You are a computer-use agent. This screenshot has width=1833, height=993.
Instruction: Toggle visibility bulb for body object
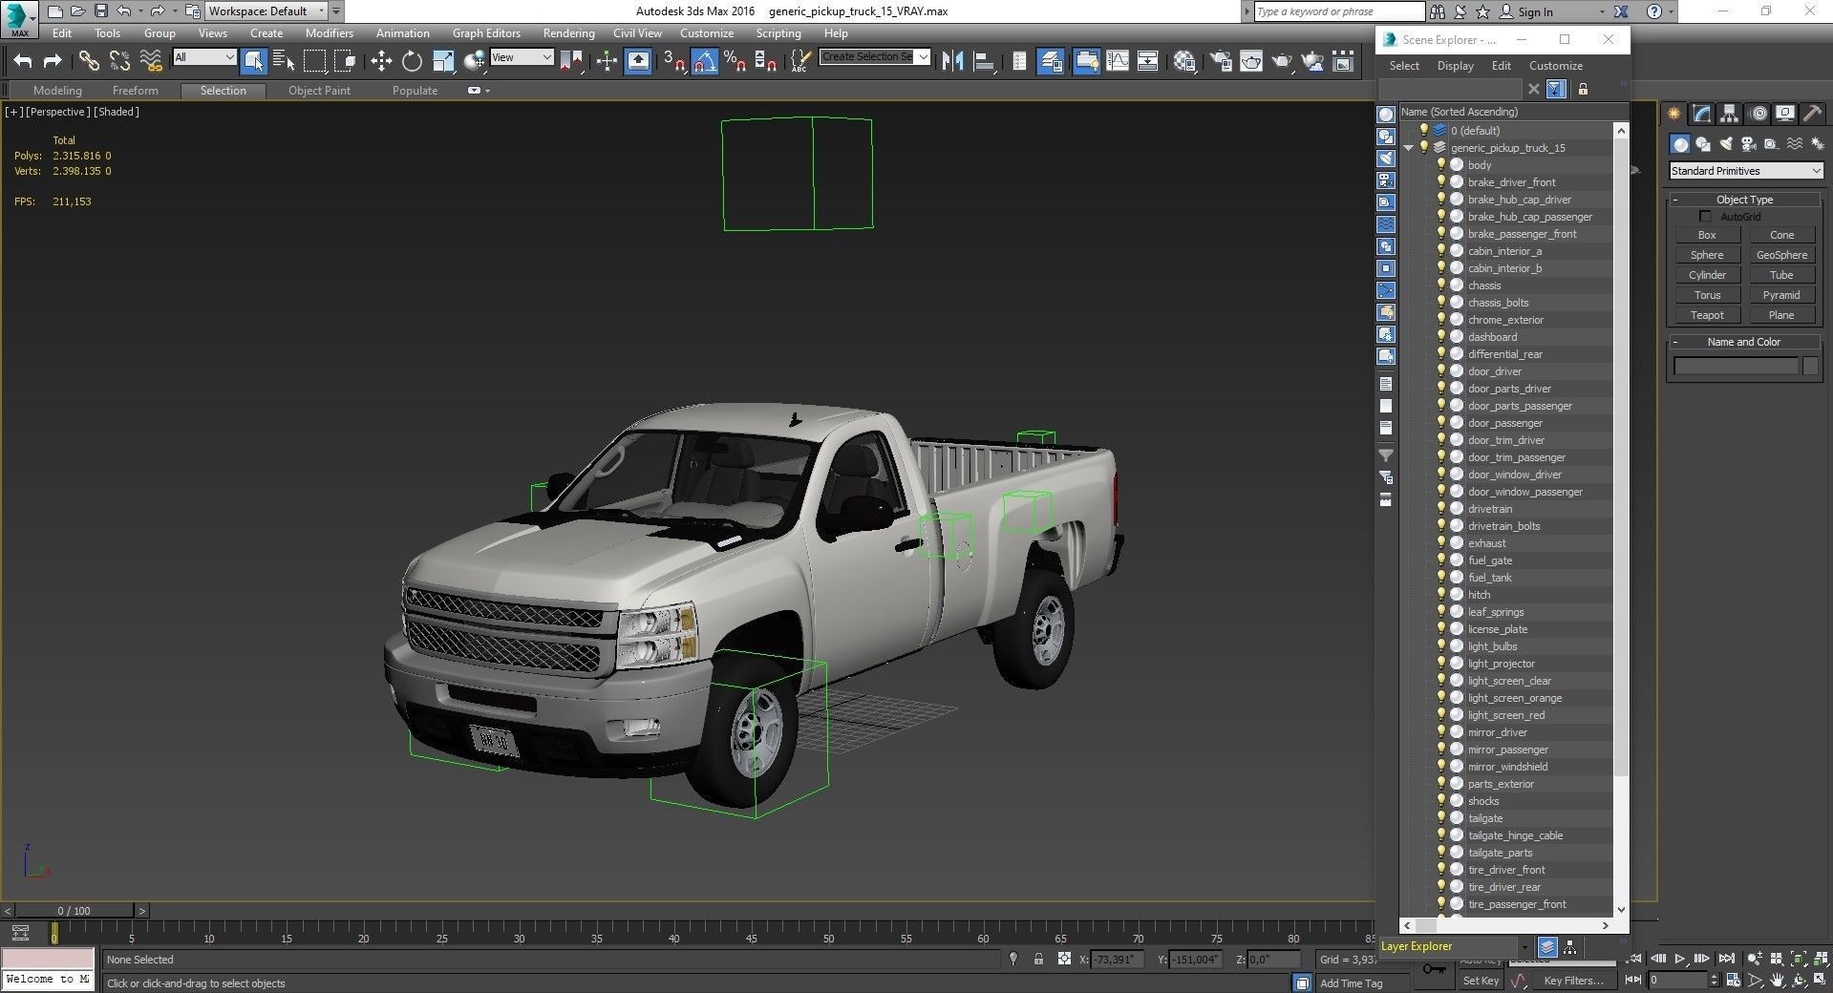tap(1441, 165)
